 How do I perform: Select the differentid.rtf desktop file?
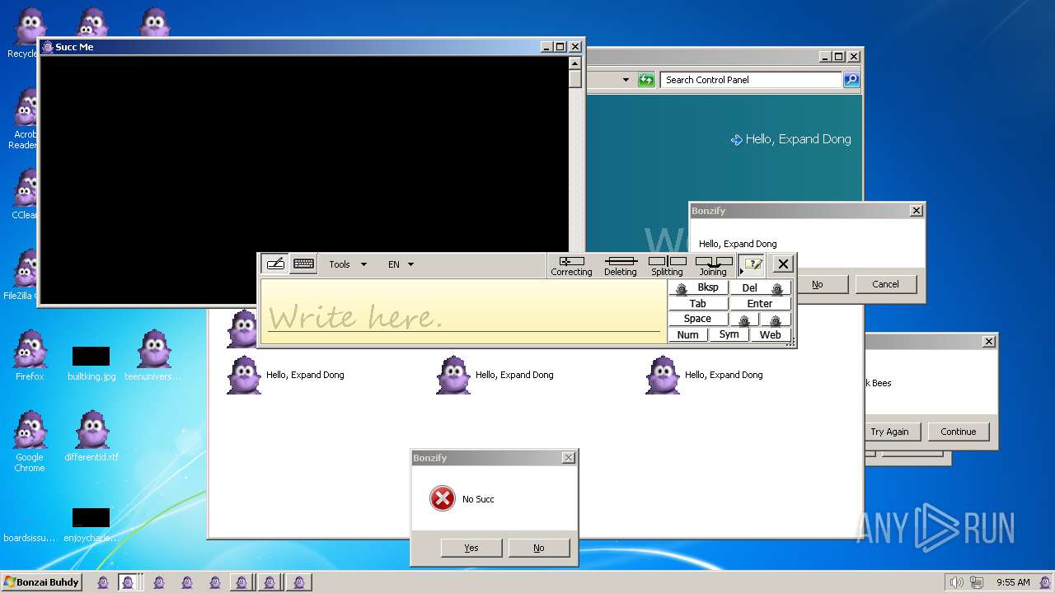(x=91, y=437)
